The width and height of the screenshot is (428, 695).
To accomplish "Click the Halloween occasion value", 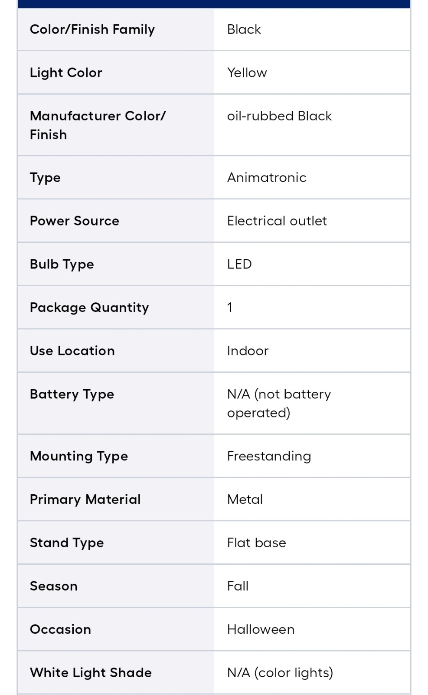I will pos(261,629).
